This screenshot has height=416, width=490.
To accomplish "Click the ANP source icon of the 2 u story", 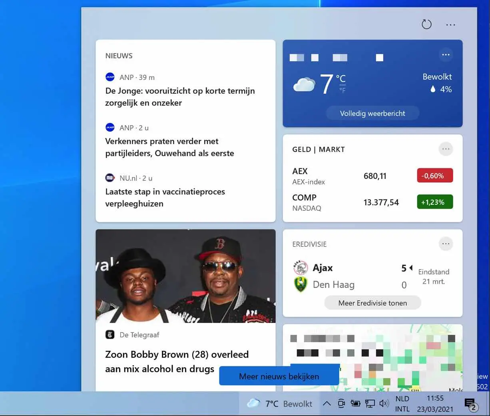I will click(x=110, y=127).
